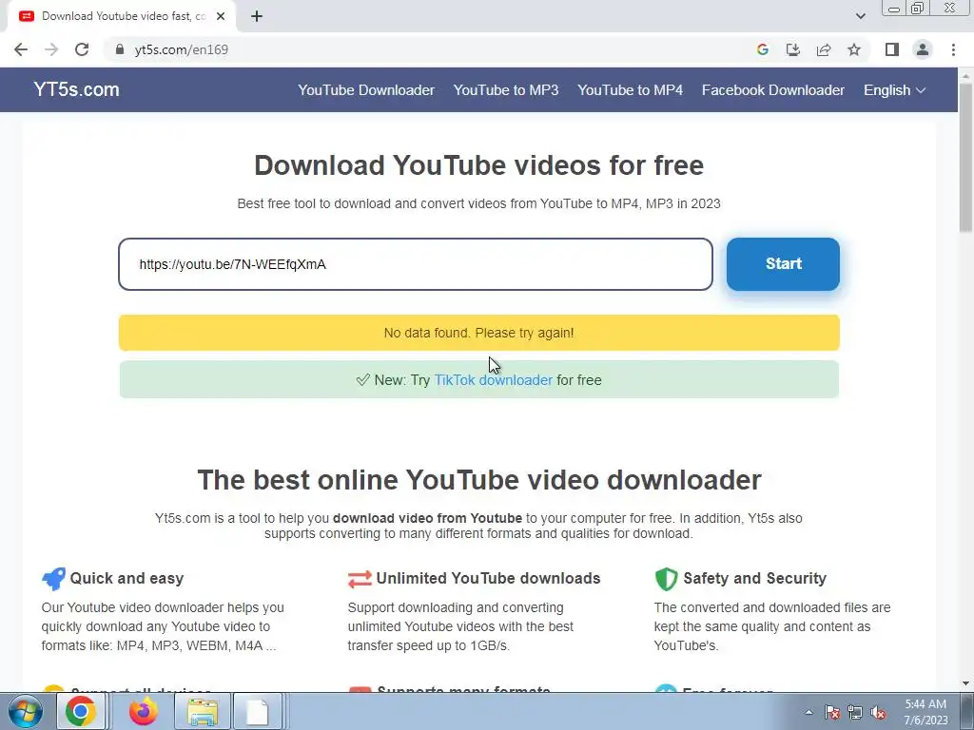Toggle the browser side panel icon
This screenshot has height=730, width=974.
click(x=892, y=49)
